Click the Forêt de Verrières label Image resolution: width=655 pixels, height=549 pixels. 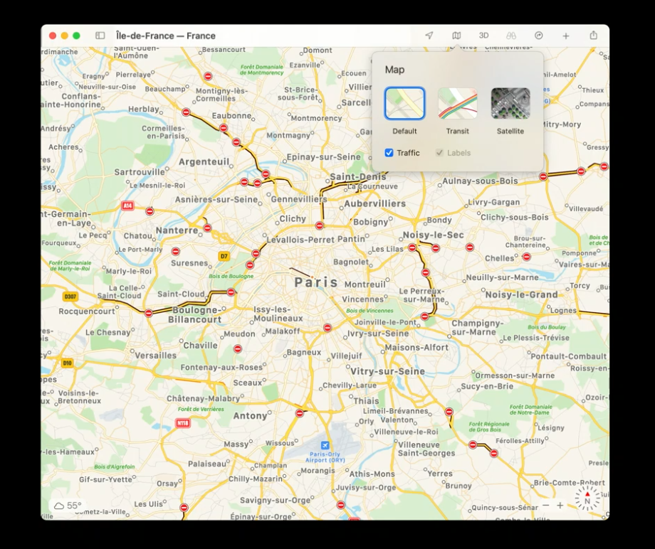click(x=201, y=409)
